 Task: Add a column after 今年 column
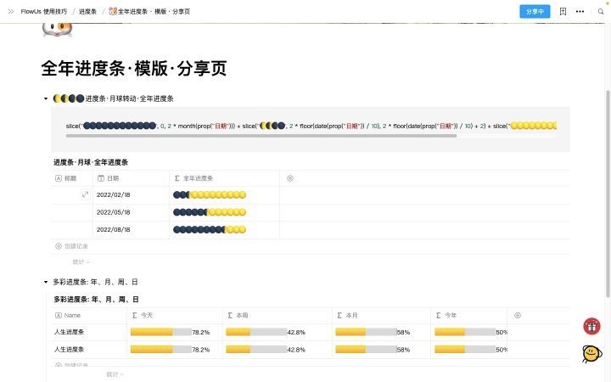[x=518, y=315]
